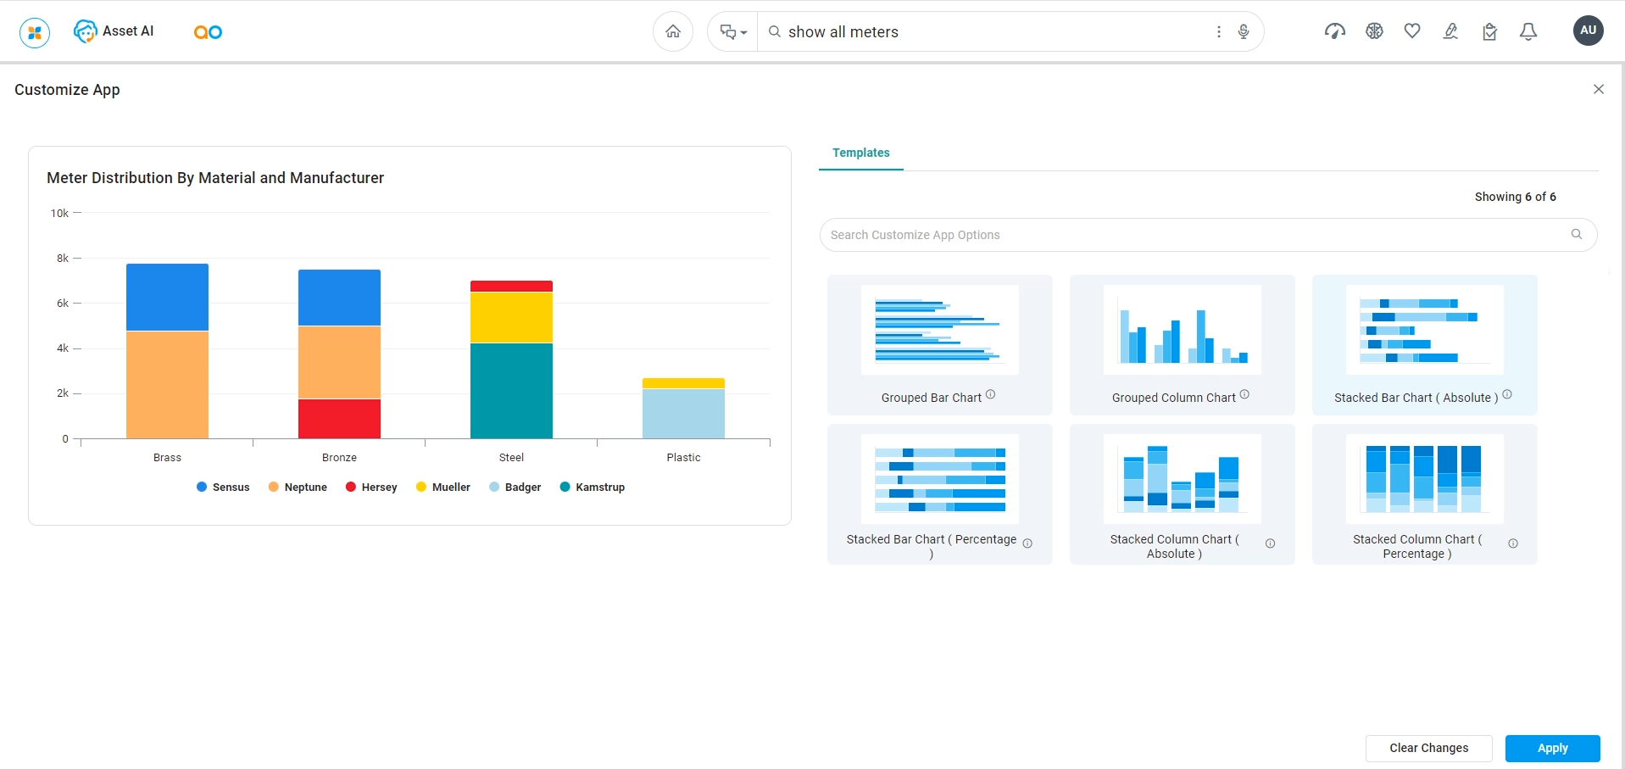Expand the conversation type dropdown
The height and width of the screenshot is (769, 1625).
pyautogui.click(x=732, y=31)
